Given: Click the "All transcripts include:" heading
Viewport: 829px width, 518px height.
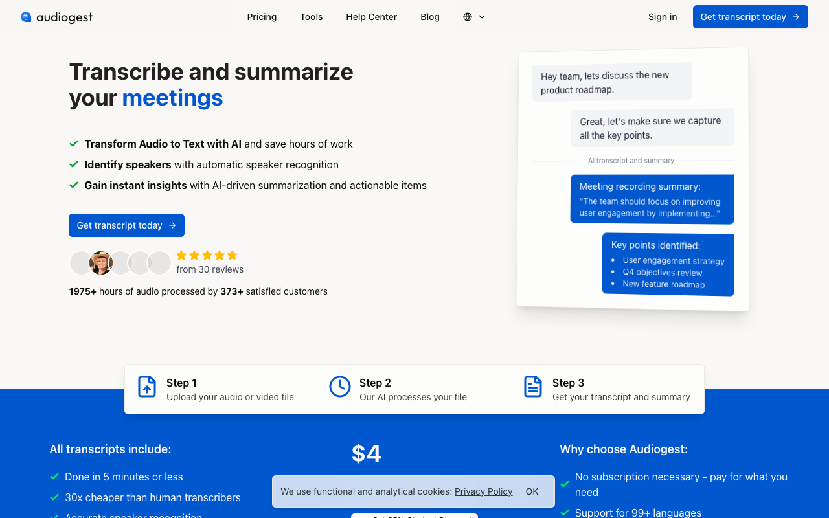Looking at the screenshot, I should [x=111, y=449].
